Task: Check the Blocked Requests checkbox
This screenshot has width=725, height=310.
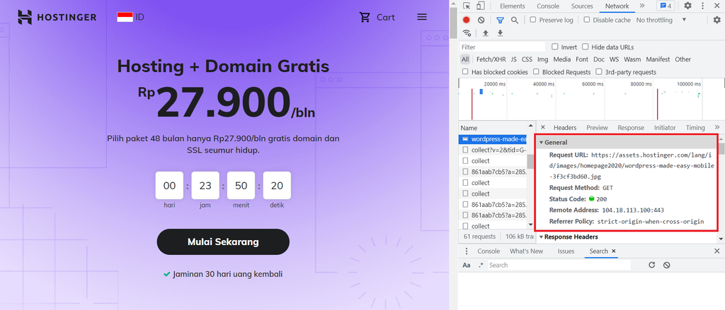Action: click(537, 72)
